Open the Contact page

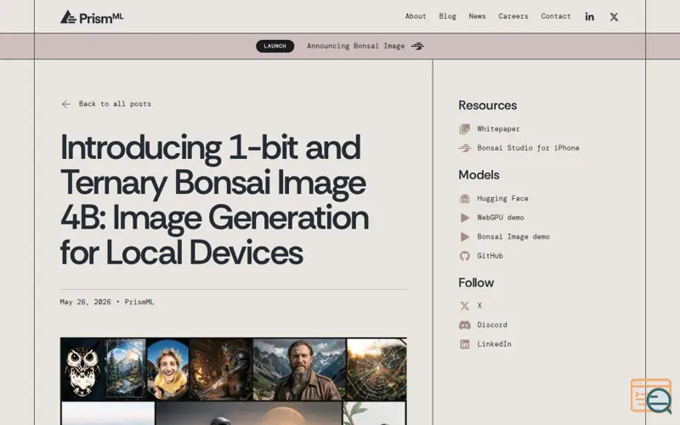click(x=556, y=16)
